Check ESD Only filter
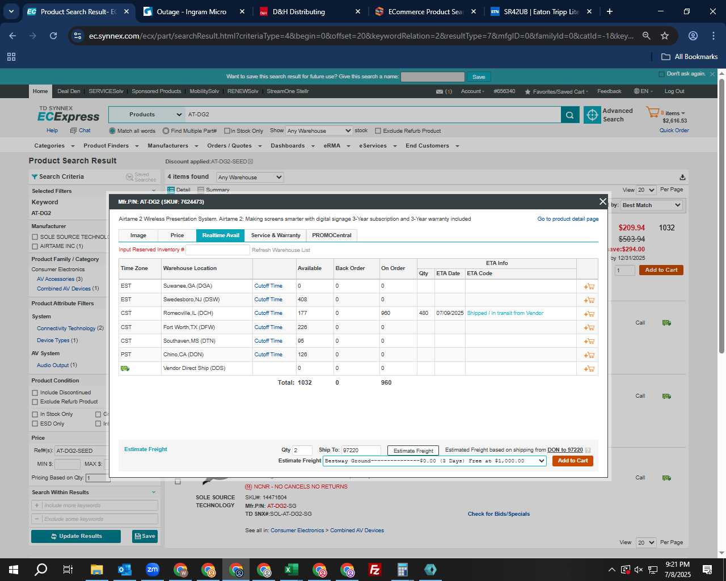The height and width of the screenshot is (581, 726). (35, 424)
